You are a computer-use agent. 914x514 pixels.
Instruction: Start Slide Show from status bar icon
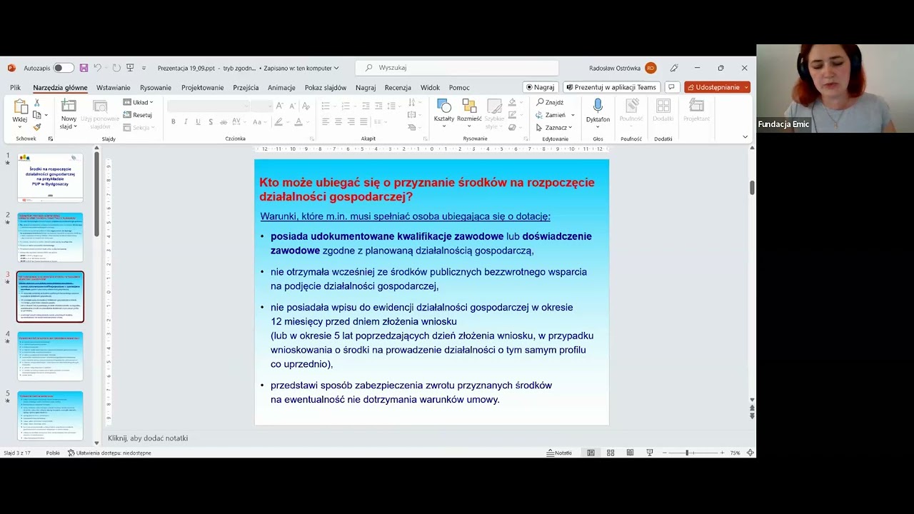[x=649, y=453]
